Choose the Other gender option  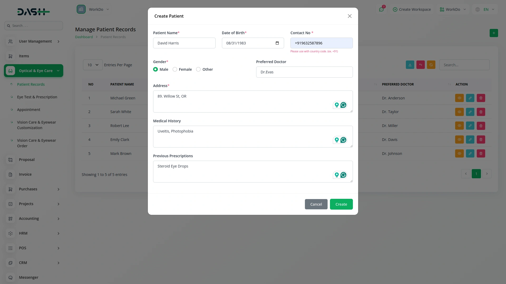[198, 69]
